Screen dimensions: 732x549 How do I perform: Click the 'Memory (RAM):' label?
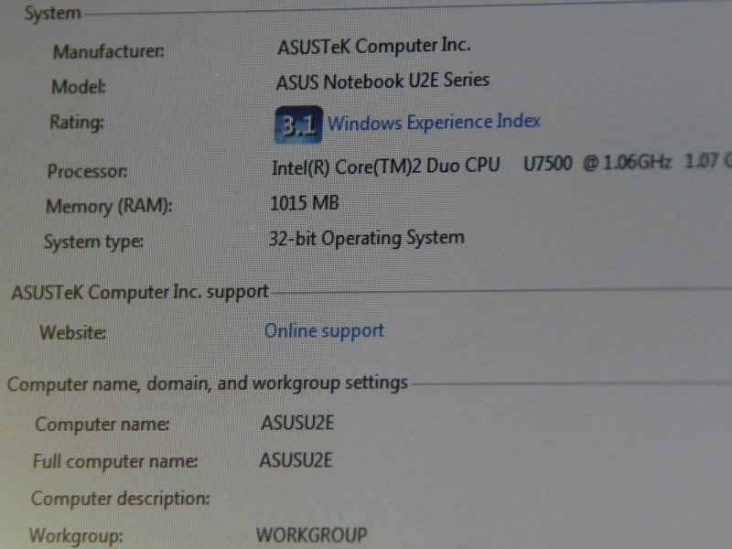point(109,206)
